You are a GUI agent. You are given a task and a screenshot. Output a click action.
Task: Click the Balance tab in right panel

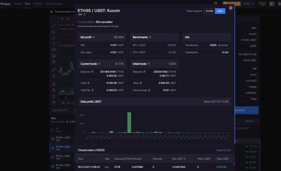(x=249, y=121)
